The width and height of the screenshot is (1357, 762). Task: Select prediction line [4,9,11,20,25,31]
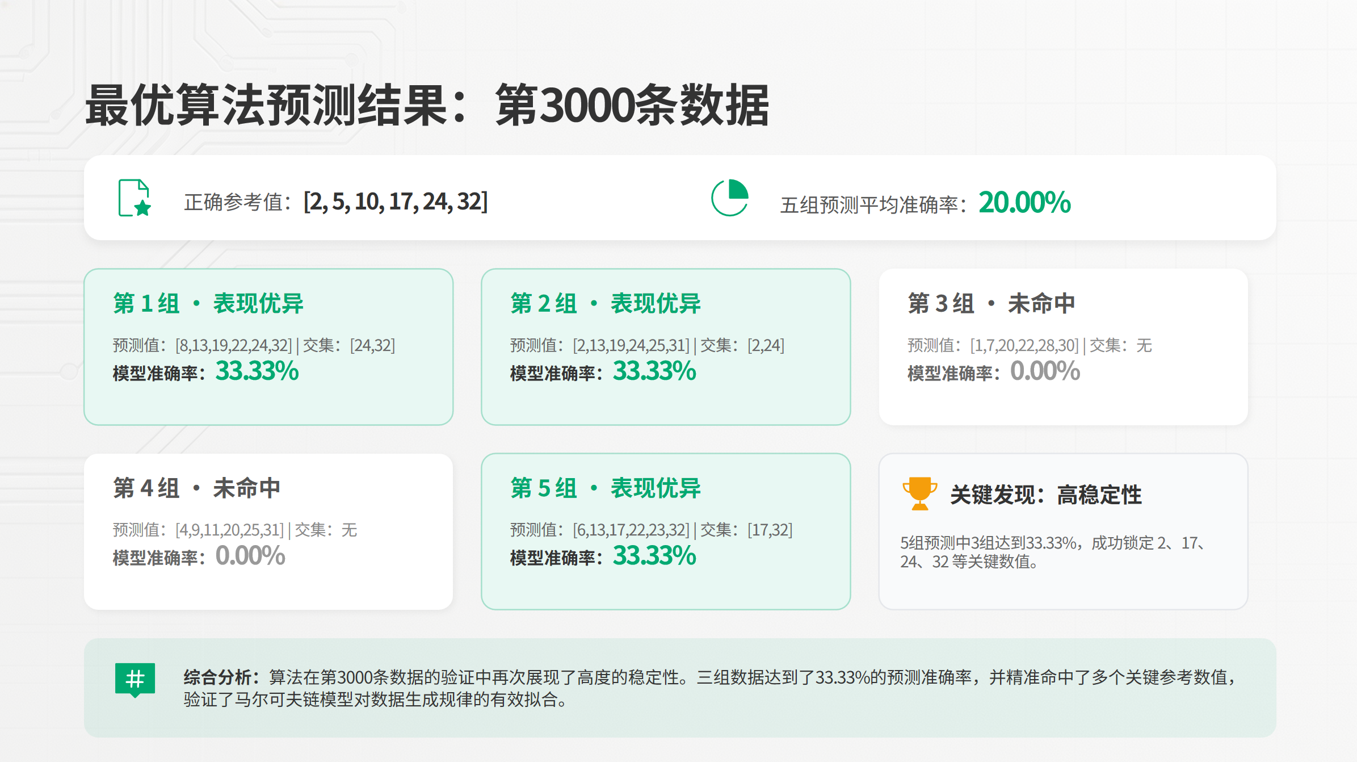pos(235,530)
